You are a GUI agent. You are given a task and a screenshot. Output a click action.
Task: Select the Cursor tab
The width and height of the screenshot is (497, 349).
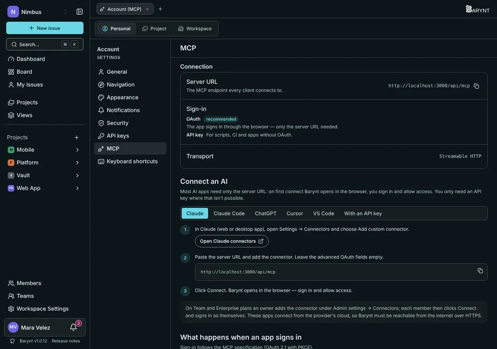pyautogui.click(x=295, y=213)
